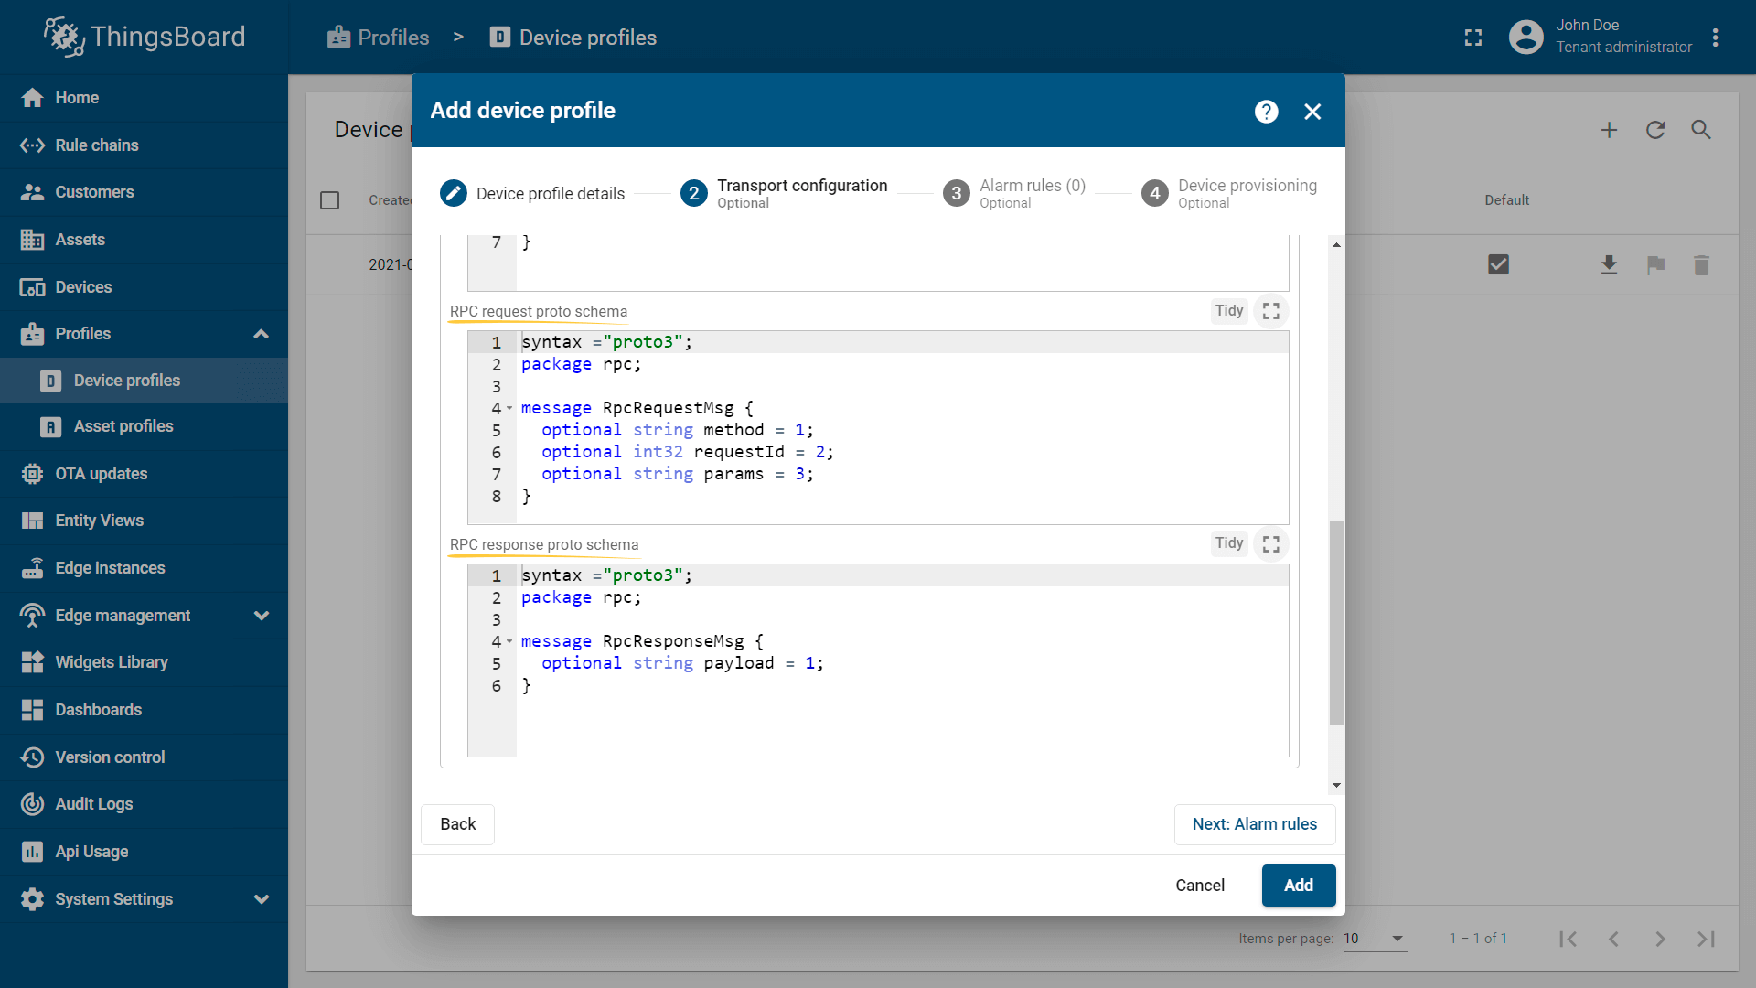Expand RPC response proto schema editor fullscreen
The image size is (1756, 988).
[x=1270, y=544]
